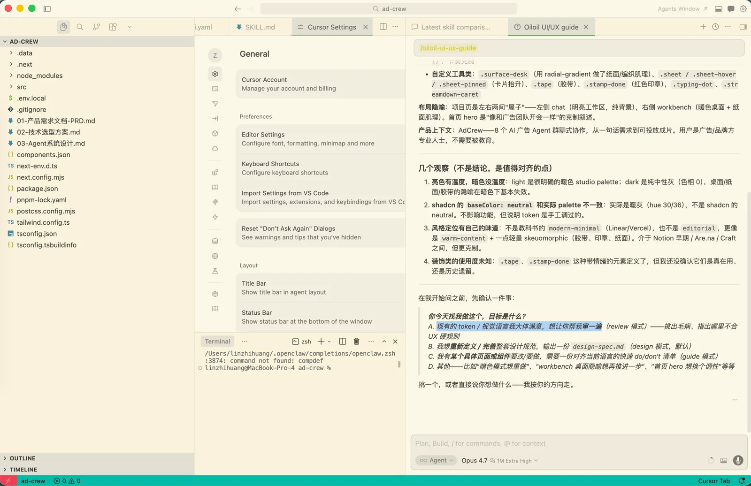
Task: Open the .env.local file
Action: pos(97,98)
